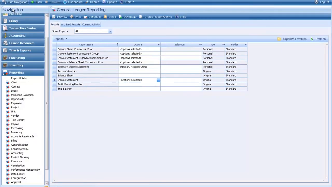This screenshot has height=187, width=332.
Task: Click the Forward navigation button
Action: [x=53, y=2]
